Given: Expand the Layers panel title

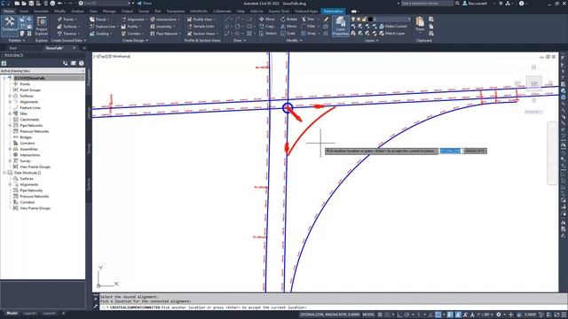Looking at the screenshot, I should 371,41.
